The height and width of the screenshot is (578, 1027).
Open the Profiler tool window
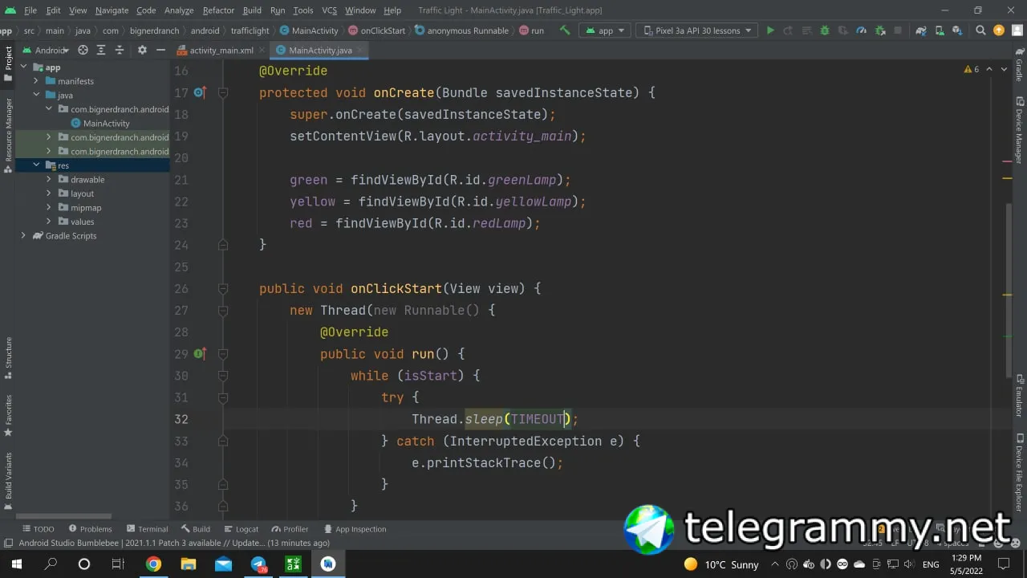click(x=290, y=529)
